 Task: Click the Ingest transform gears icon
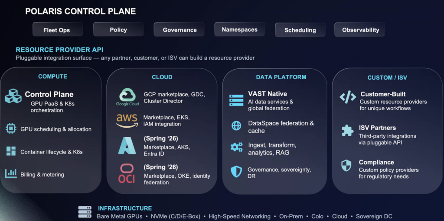point(236,147)
